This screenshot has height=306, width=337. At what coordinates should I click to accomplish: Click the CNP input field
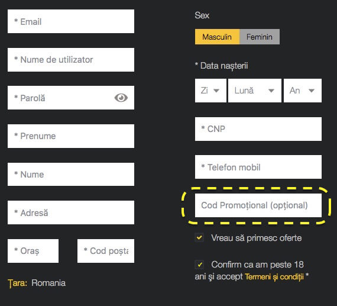pyautogui.click(x=258, y=129)
